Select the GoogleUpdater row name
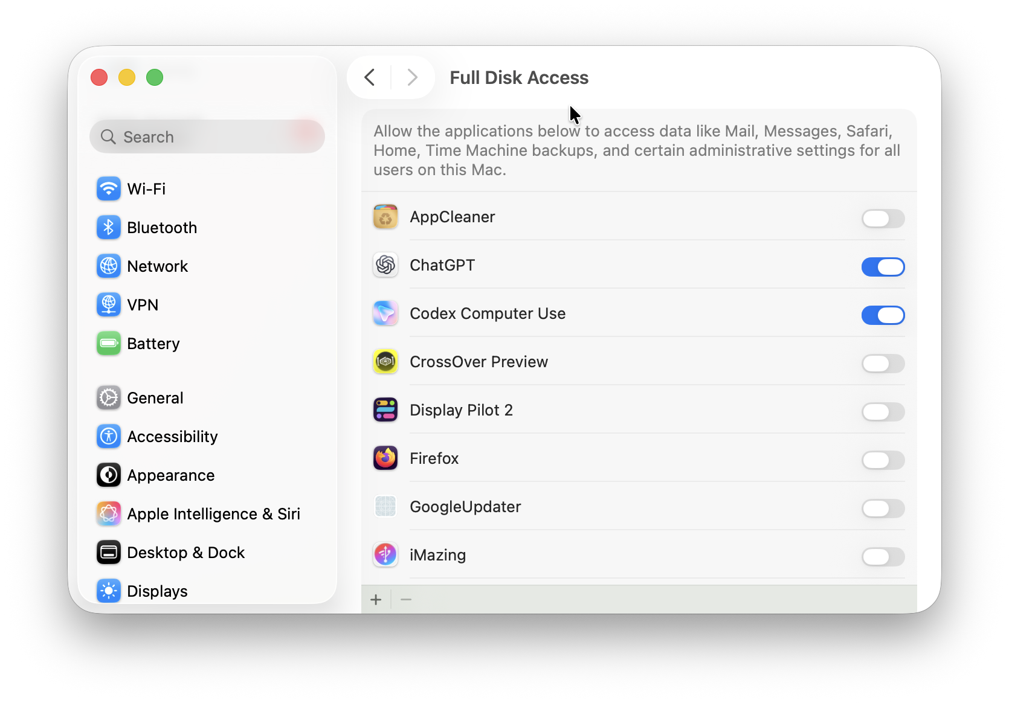Viewport: 1009px width, 703px height. [465, 507]
